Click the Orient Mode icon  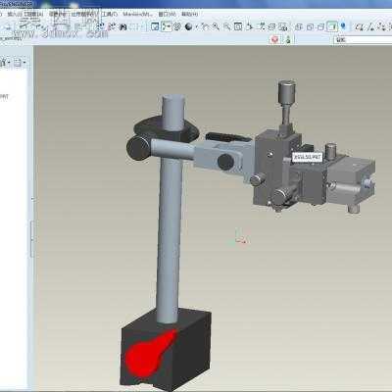click(177, 26)
